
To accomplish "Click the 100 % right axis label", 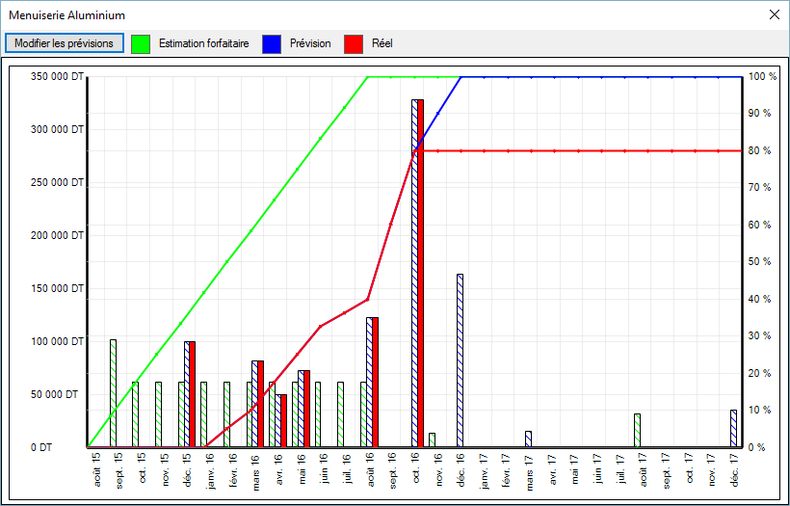I will coord(761,77).
